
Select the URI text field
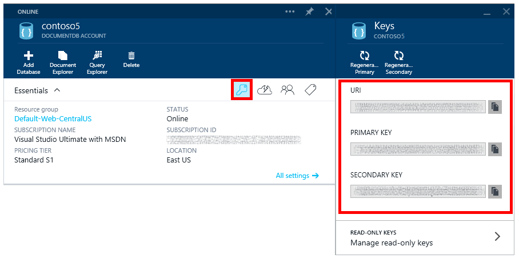(x=418, y=106)
